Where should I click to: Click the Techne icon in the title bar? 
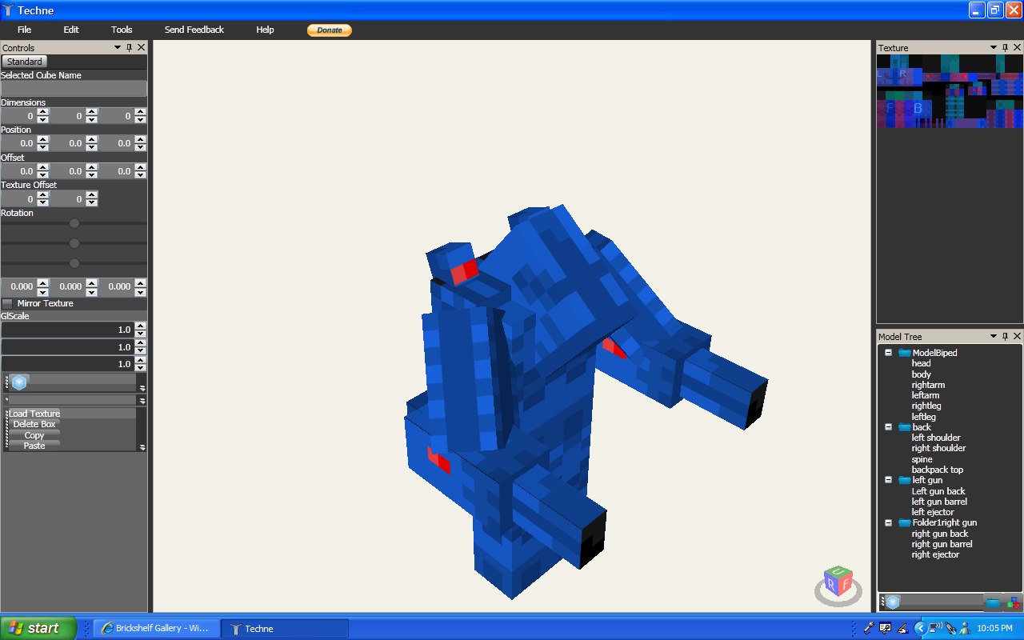point(8,10)
